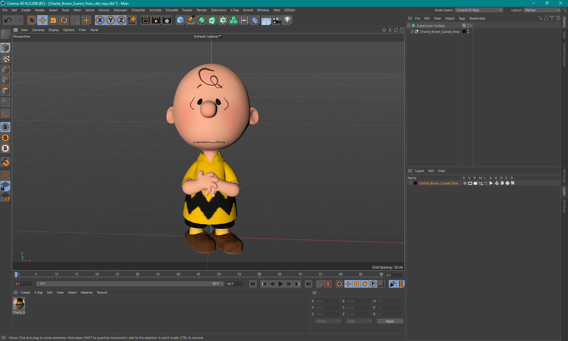The image size is (568, 341).
Task: Add a Camera object
Action: 277,20
